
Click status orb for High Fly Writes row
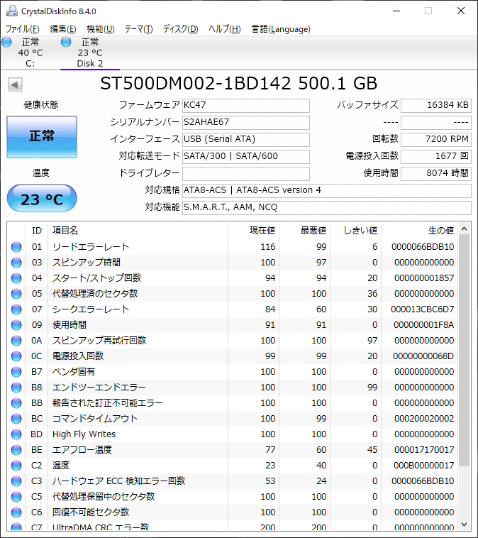(16, 434)
